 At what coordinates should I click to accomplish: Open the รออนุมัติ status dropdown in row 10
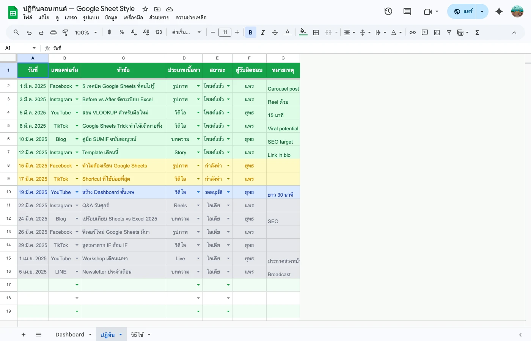coord(228,192)
